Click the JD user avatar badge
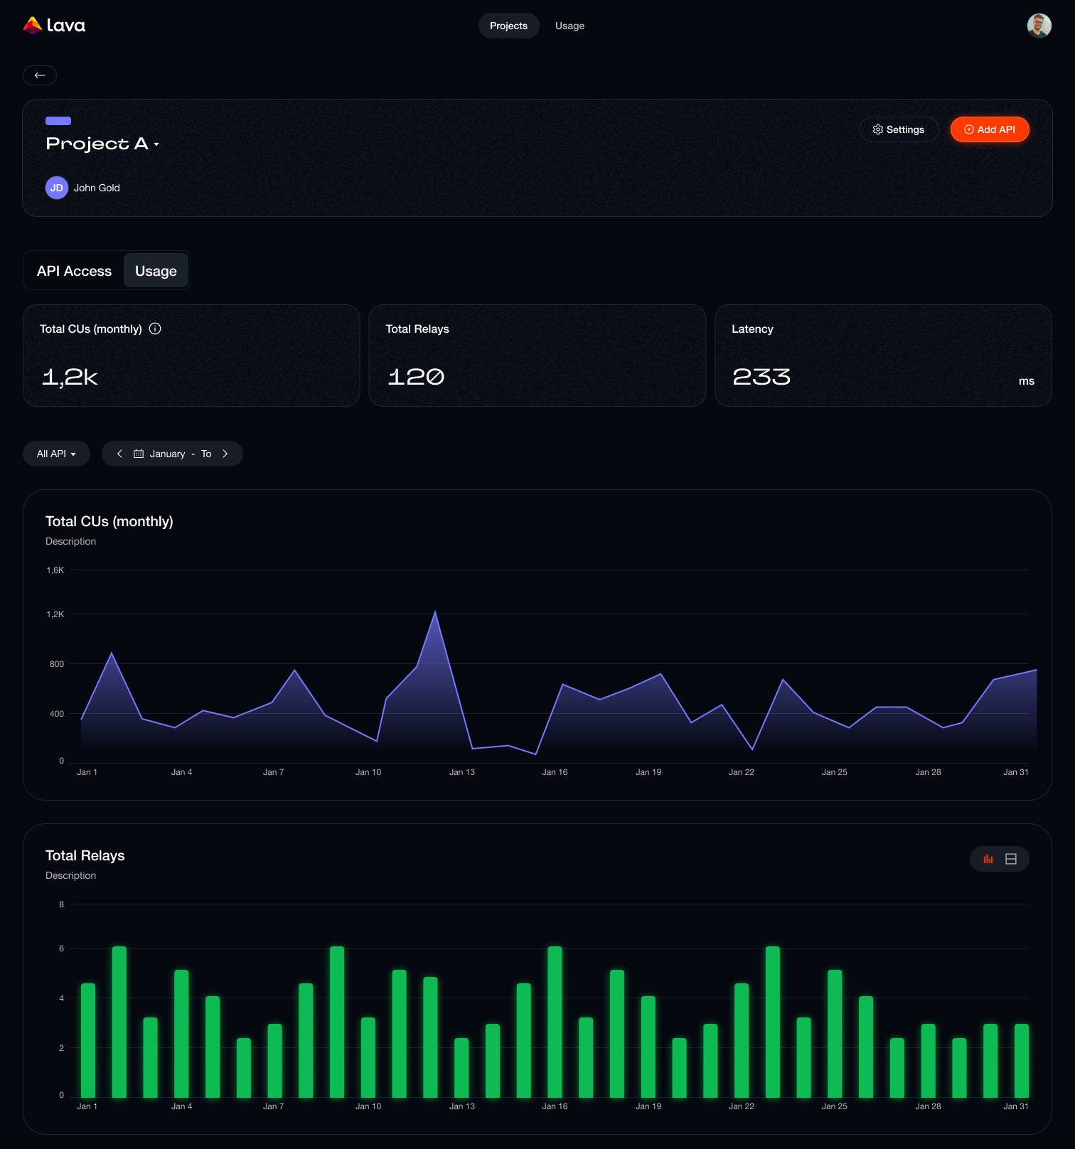The height and width of the screenshot is (1149, 1075). tap(57, 188)
